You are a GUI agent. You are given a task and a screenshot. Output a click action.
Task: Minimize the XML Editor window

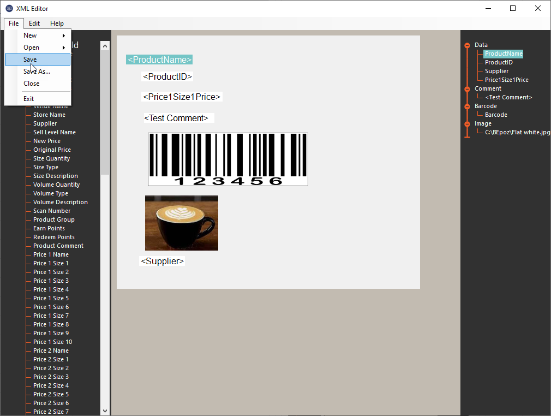pos(488,8)
